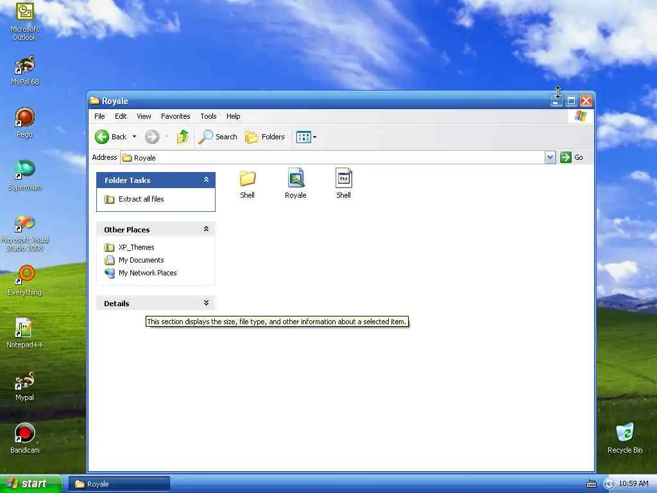The height and width of the screenshot is (493, 657).
Task: Click the Royale taskbar button
Action: [x=119, y=484]
